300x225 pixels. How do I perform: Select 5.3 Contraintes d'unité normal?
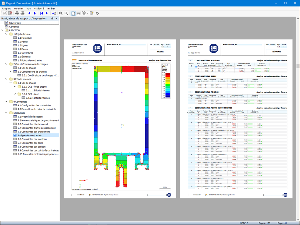[x=33, y=124]
